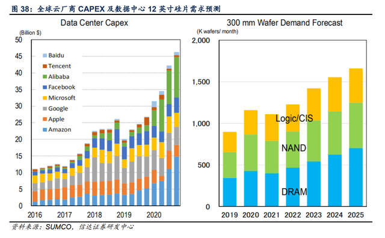Screen dimensions: 385x238
Task: Click the Microsoft legend color swatch
Action: click(45, 98)
